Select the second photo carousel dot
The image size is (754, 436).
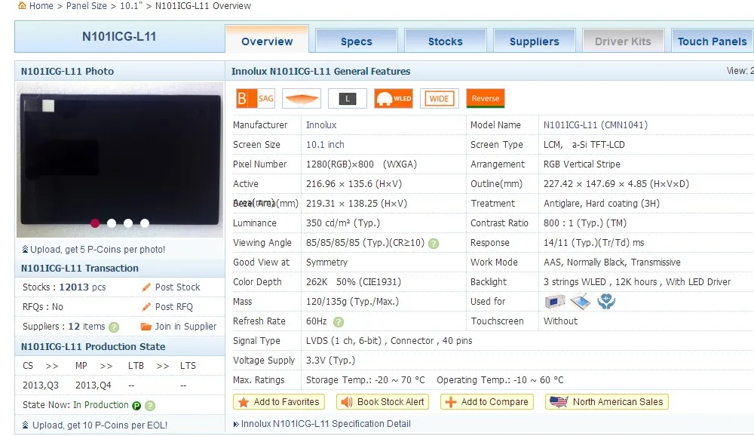tap(112, 223)
